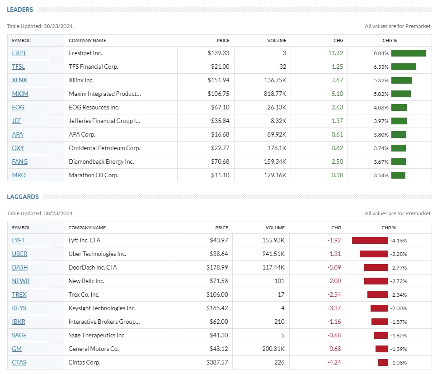Viewport: 437px width, 374px height.
Task: Click the -1.08% change percentage
Action: [398, 363]
